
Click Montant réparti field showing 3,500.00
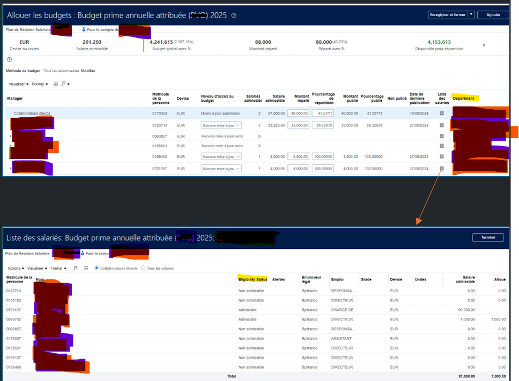(299, 156)
